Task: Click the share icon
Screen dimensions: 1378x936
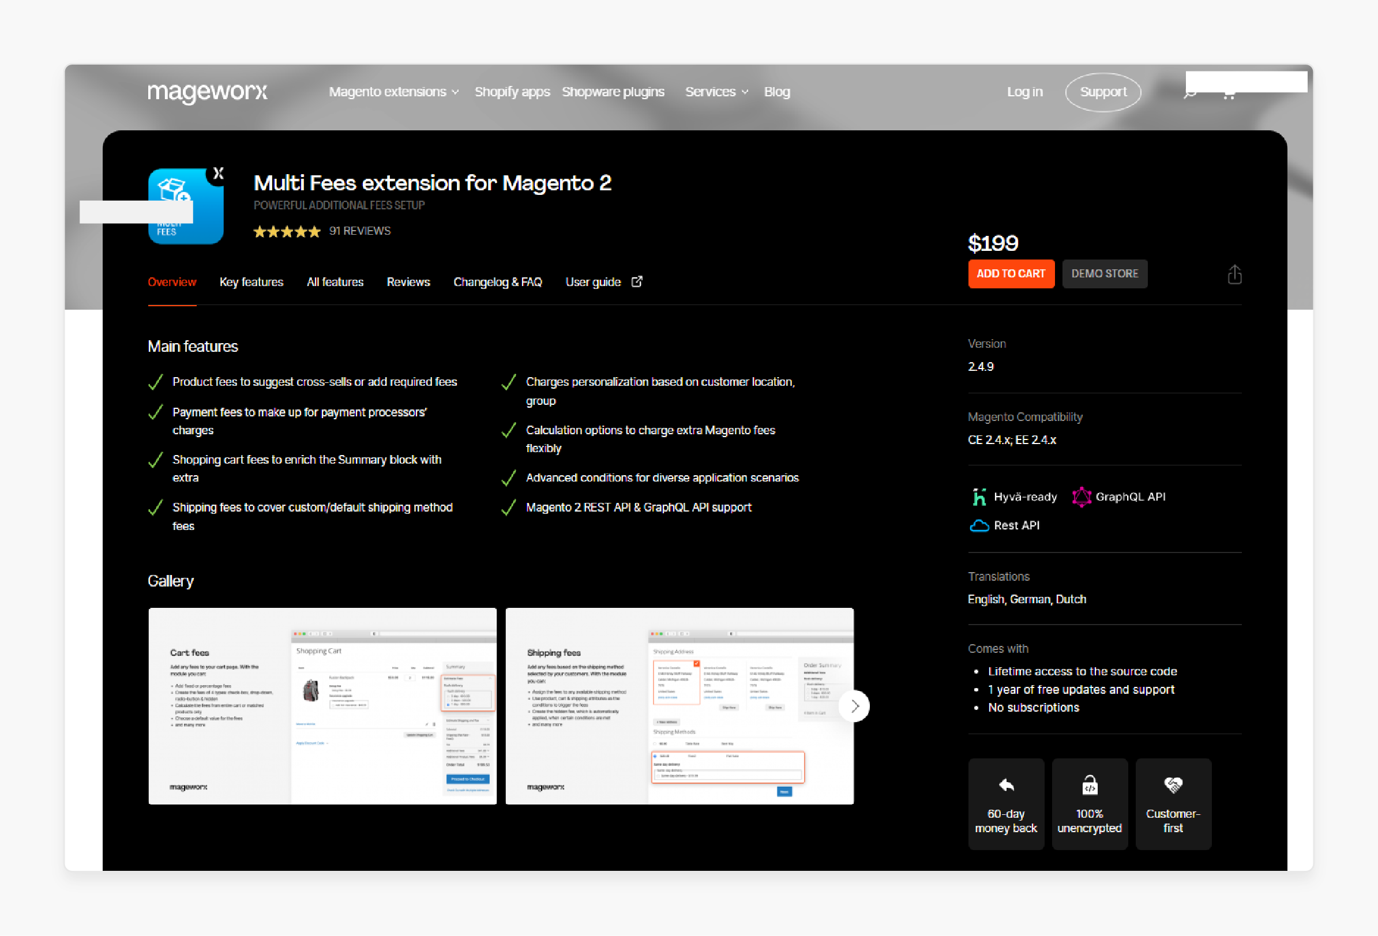Action: pyautogui.click(x=1234, y=275)
